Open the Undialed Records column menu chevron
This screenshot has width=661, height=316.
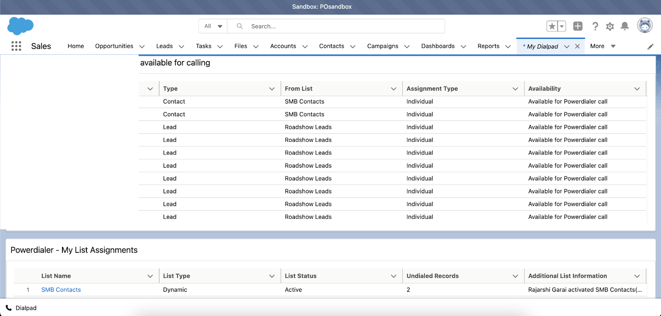(515, 276)
